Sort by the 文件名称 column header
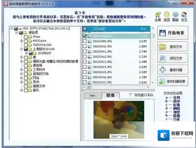The height and width of the screenshot is (148, 196). pos(99,29)
